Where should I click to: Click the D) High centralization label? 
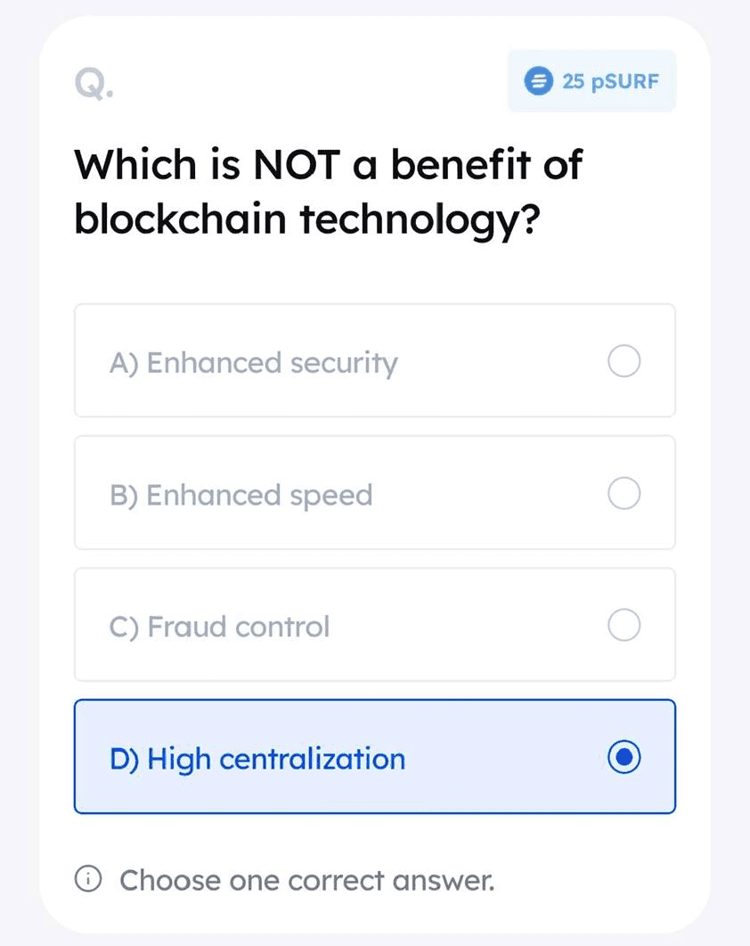[x=257, y=759]
